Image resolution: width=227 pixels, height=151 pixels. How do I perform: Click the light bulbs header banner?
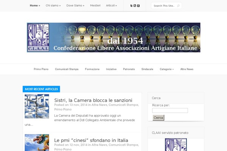[113, 37]
